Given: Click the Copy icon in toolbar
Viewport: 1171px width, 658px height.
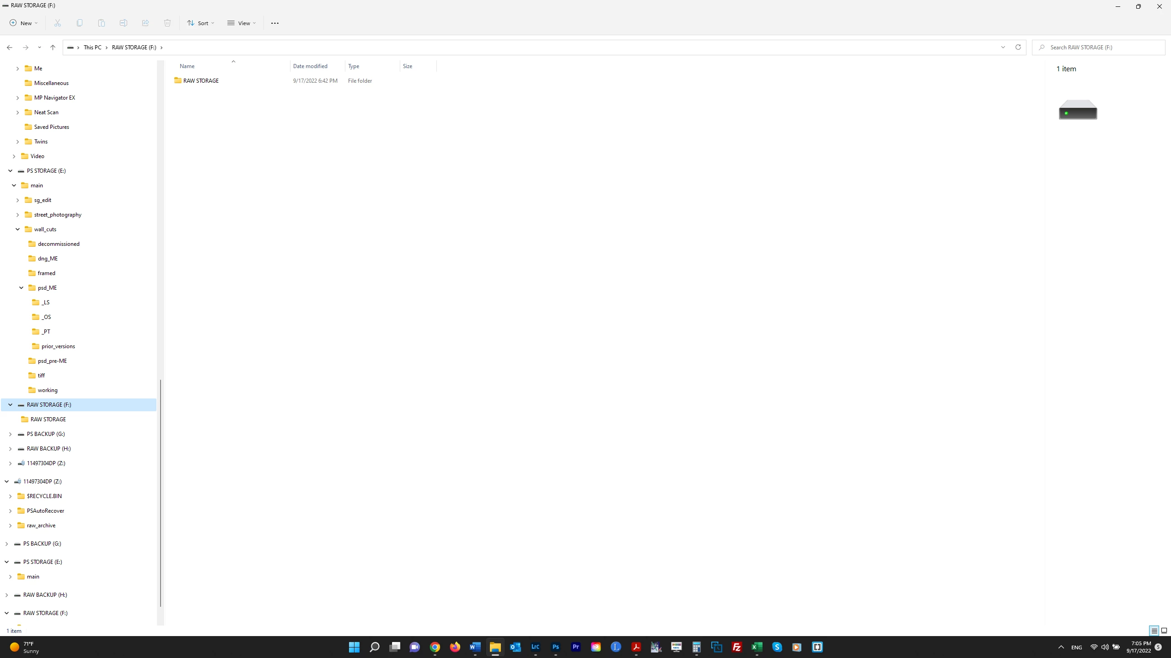Looking at the screenshot, I should click(x=80, y=23).
